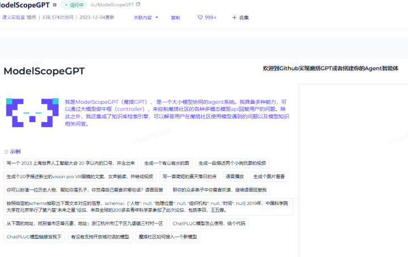Choose example 生成一段描述两个小狗玩耍的视频
The image size is (408, 257).
232,163
